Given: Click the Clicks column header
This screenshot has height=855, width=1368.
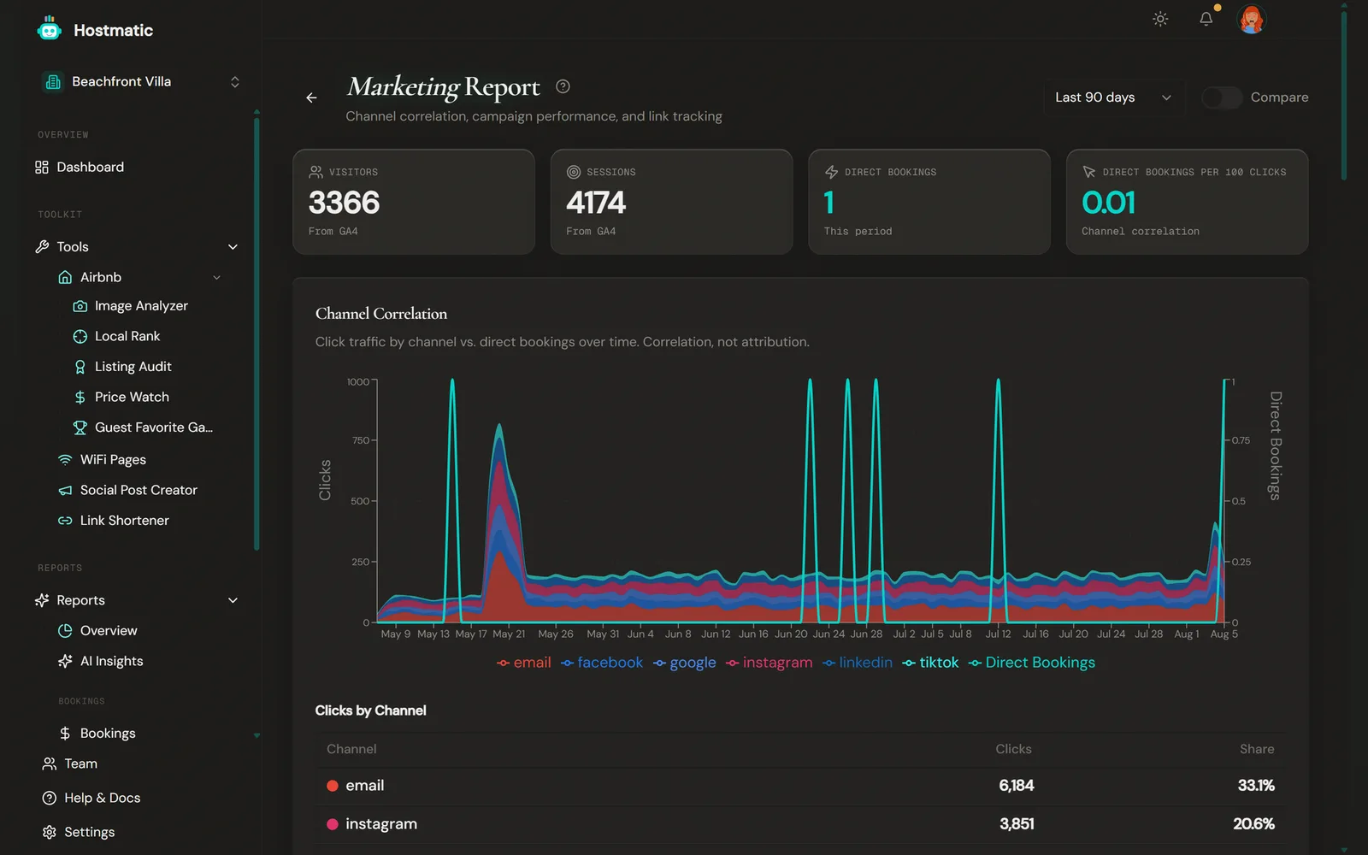Looking at the screenshot, I should click(1013, 749).
